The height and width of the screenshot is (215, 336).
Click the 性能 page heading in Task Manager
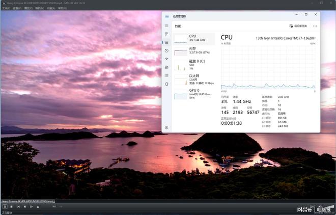178,26
